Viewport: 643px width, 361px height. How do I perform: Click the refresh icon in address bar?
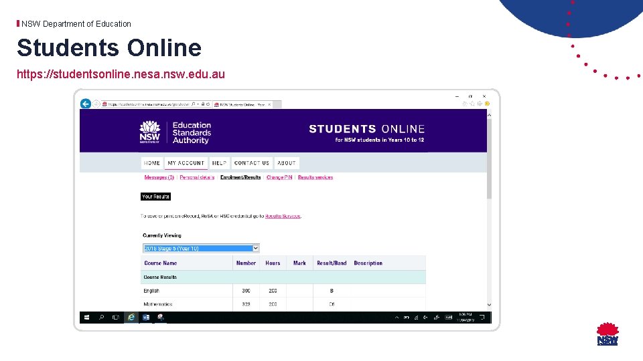[208, 104]
